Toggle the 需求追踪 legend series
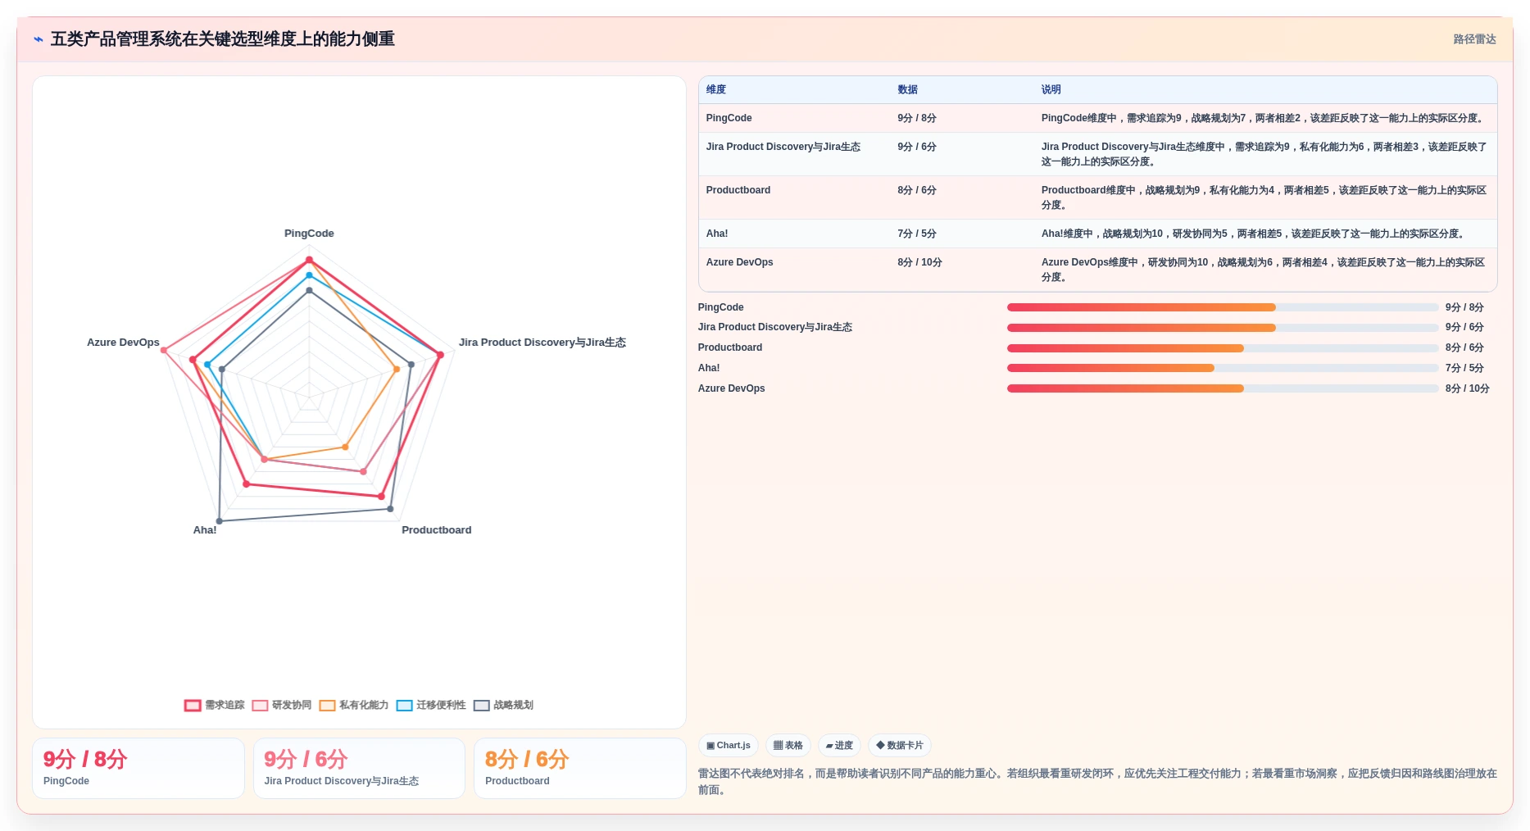The width and height of the screenshot is (1530, 831). click(x=215, y=705)
